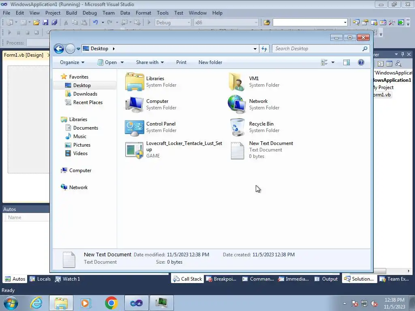Select the Recycle Bin icon
415x311 pixels.
(x=237, y=127)
